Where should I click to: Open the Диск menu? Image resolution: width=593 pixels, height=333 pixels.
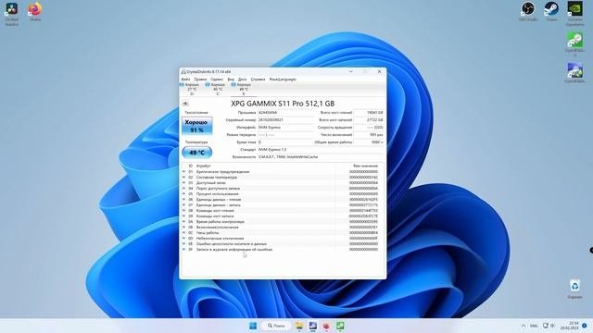[x=242, y=80]
